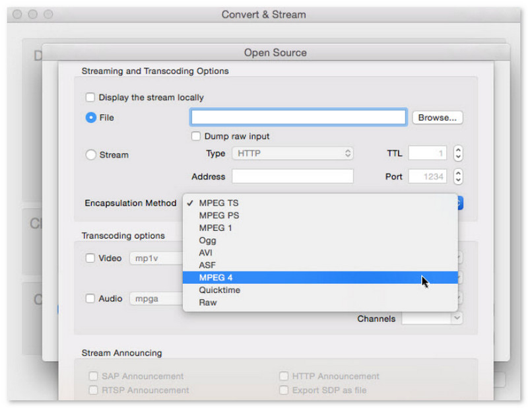Enable "Display the stream locally" option
This screenshot has height=408, width=528.
pyautogui.click(x=90, y=97)
